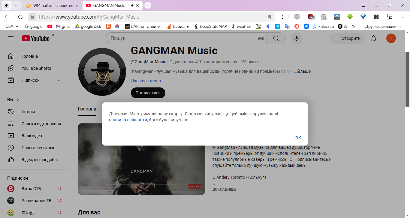The width and height of the screenshot is (410, 218).
Task: Open the DeepStateMAP bookmark
Action: [211, 26]
